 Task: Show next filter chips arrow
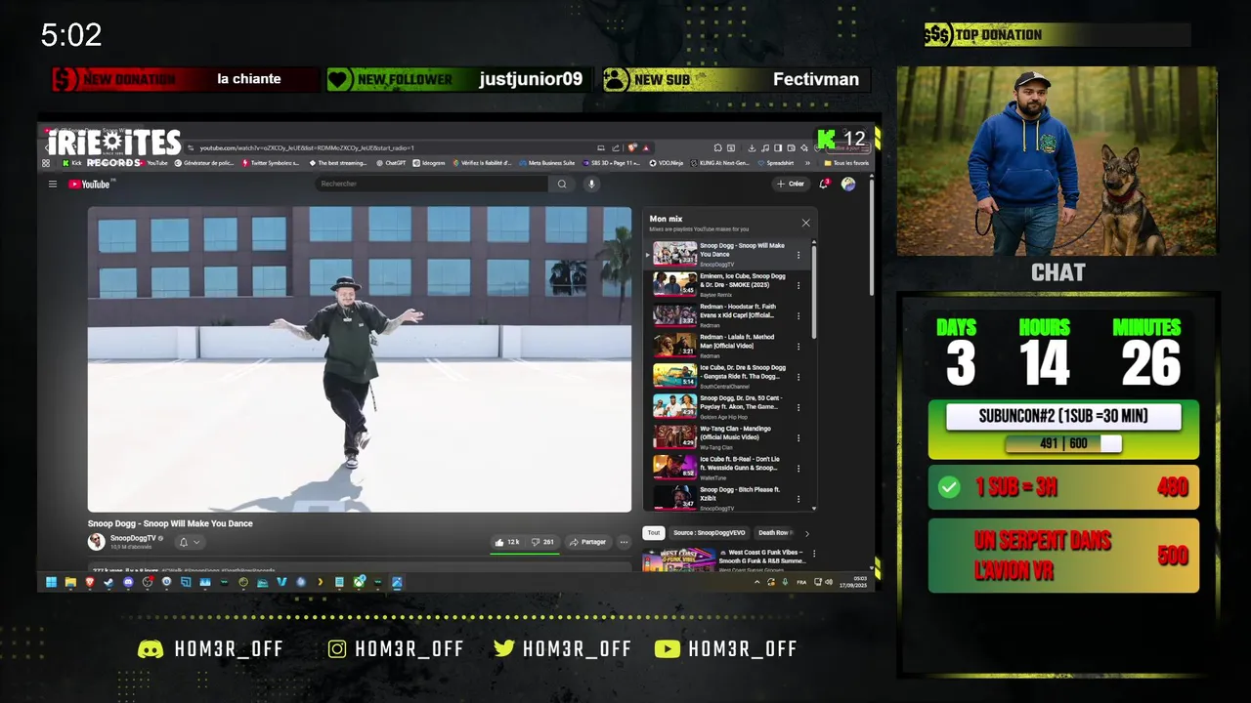[806, 533]
